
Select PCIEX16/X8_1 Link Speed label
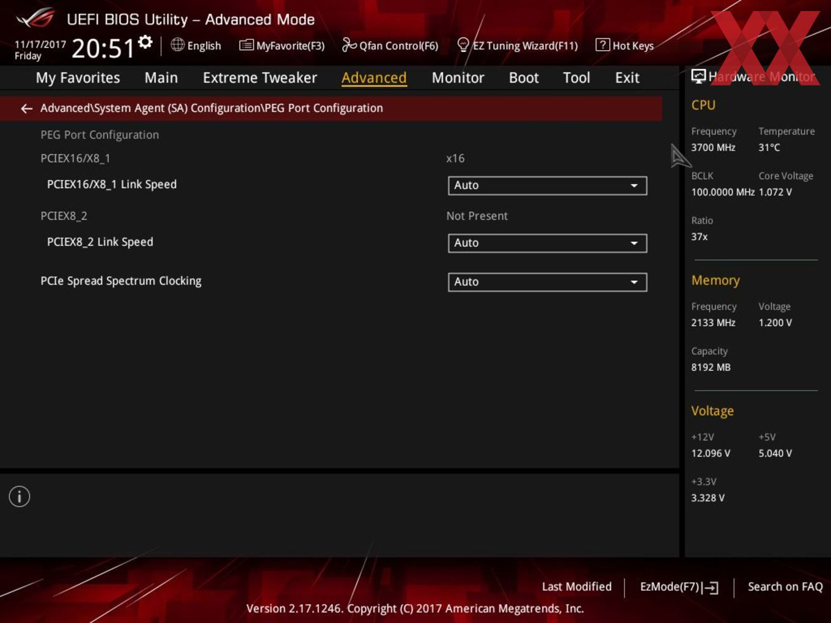(112, 184)
